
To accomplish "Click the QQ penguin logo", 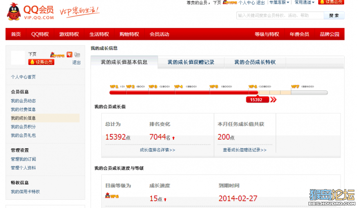I will point(14,12).
